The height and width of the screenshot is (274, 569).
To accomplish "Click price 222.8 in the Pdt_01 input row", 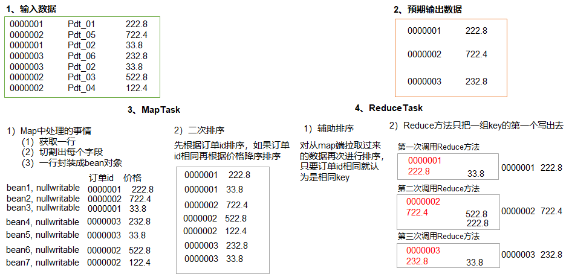I will point(137,24).
